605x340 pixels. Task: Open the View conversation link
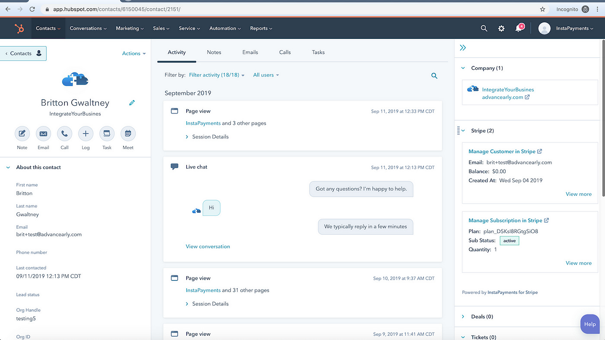[x=208, y=247]
